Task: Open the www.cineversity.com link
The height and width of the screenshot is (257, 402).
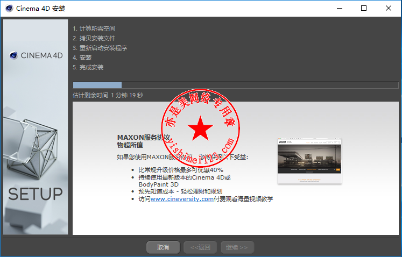Action: pos(182,199)
